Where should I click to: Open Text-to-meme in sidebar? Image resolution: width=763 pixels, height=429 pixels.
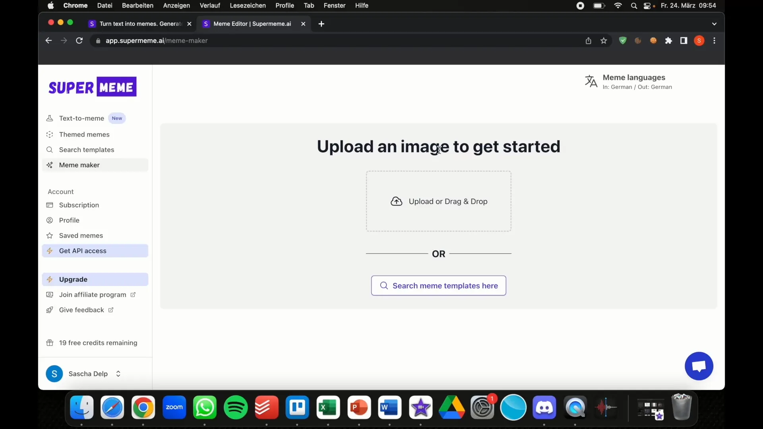(81, 118)
